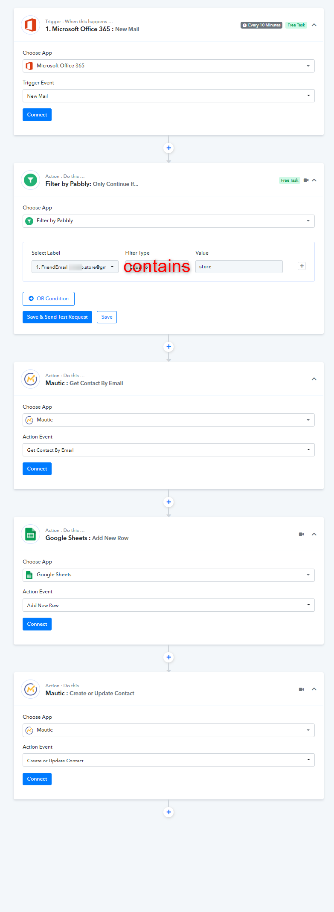Click the Mautic : Create or Update Contact title
334x912 pixels.
click(90, 693)
